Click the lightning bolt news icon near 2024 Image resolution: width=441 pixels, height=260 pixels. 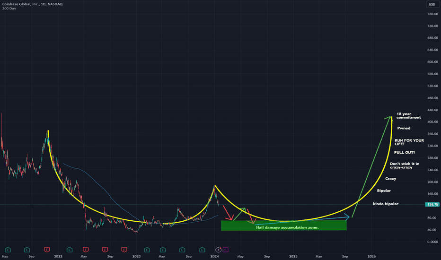click(218, 250)
